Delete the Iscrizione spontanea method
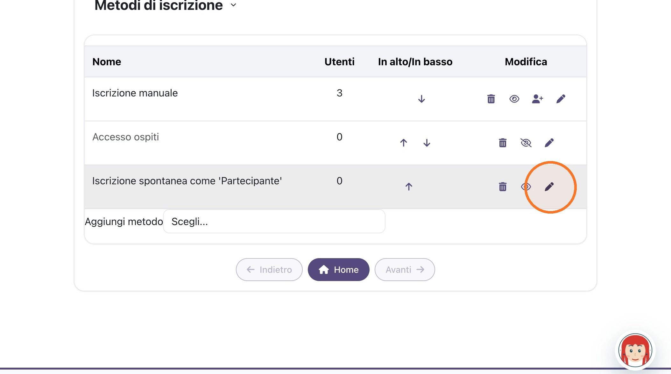Viewport: 671px width, 374px height. click(503, 187)
